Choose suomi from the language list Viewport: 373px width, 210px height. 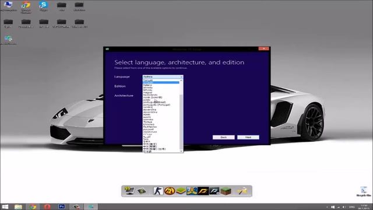pyautogui.click(x=161, y=117)
